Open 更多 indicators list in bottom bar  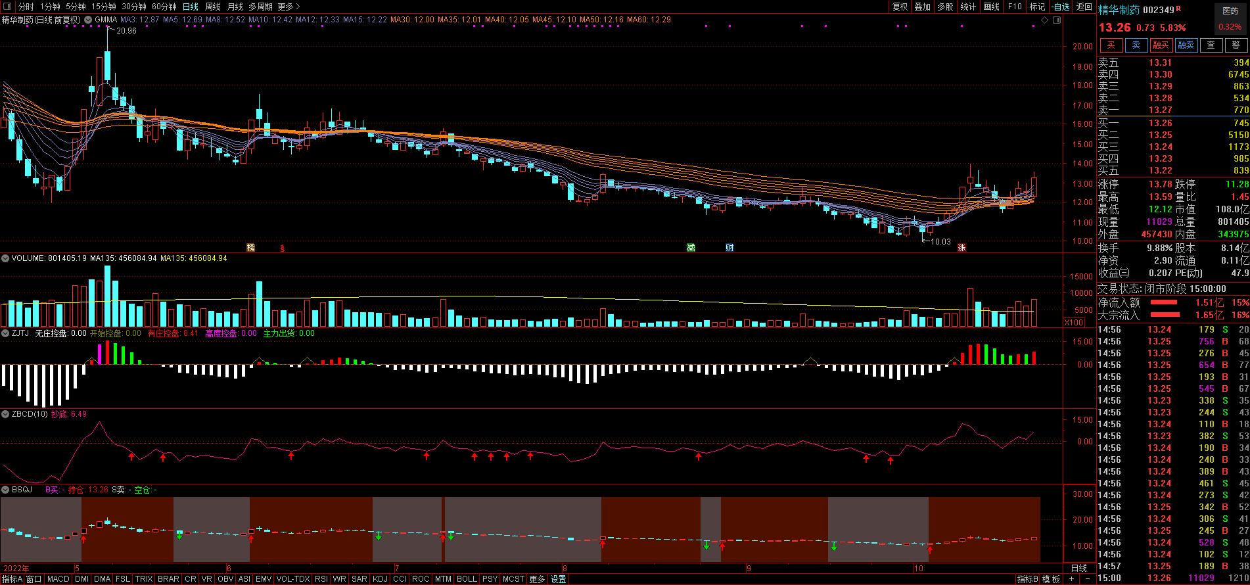(537, 579)
